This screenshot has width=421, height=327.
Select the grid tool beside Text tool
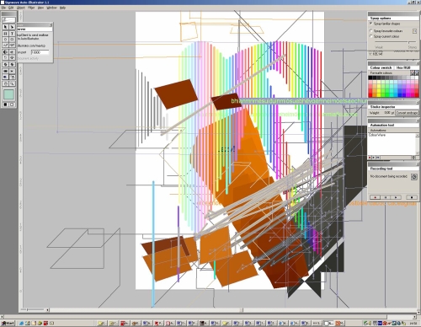coord(5,34)
